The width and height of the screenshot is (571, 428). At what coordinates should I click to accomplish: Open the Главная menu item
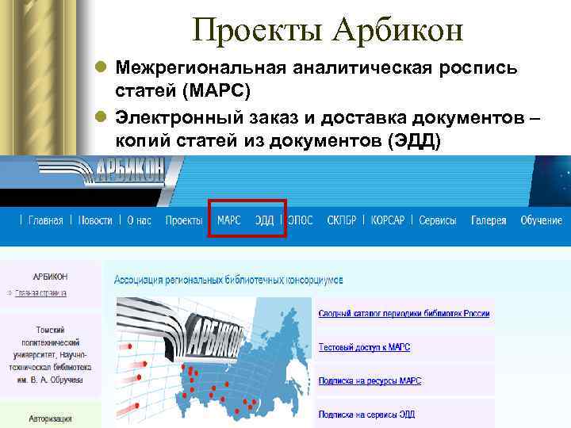(45, 220)
